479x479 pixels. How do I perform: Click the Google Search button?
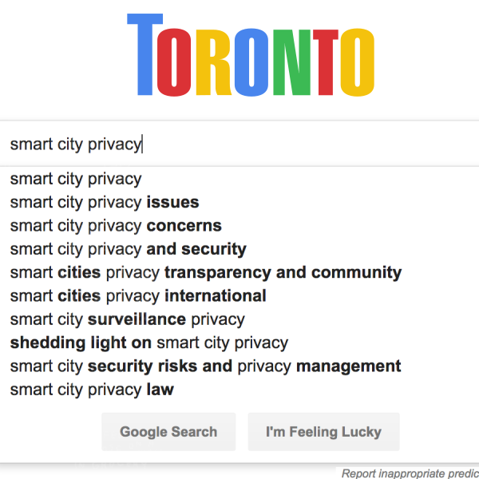tap(168, 432)
